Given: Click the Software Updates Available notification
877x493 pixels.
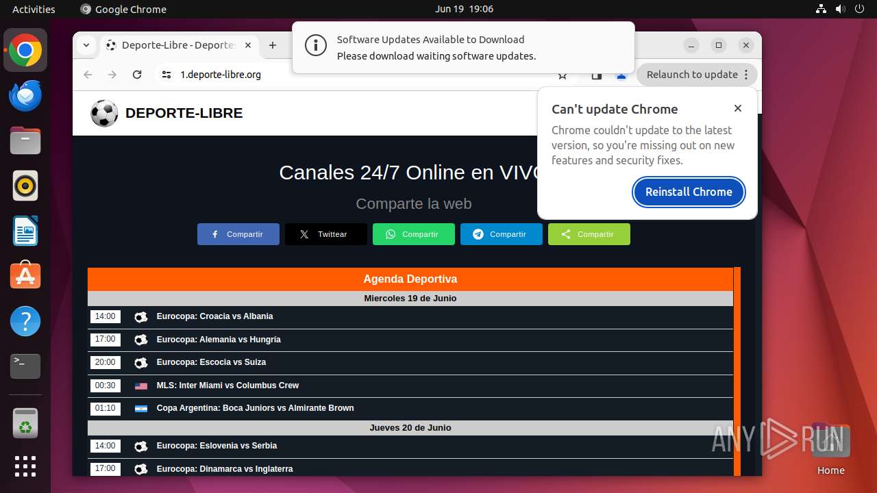Looking at the screenshot, I should click(463, 47).
